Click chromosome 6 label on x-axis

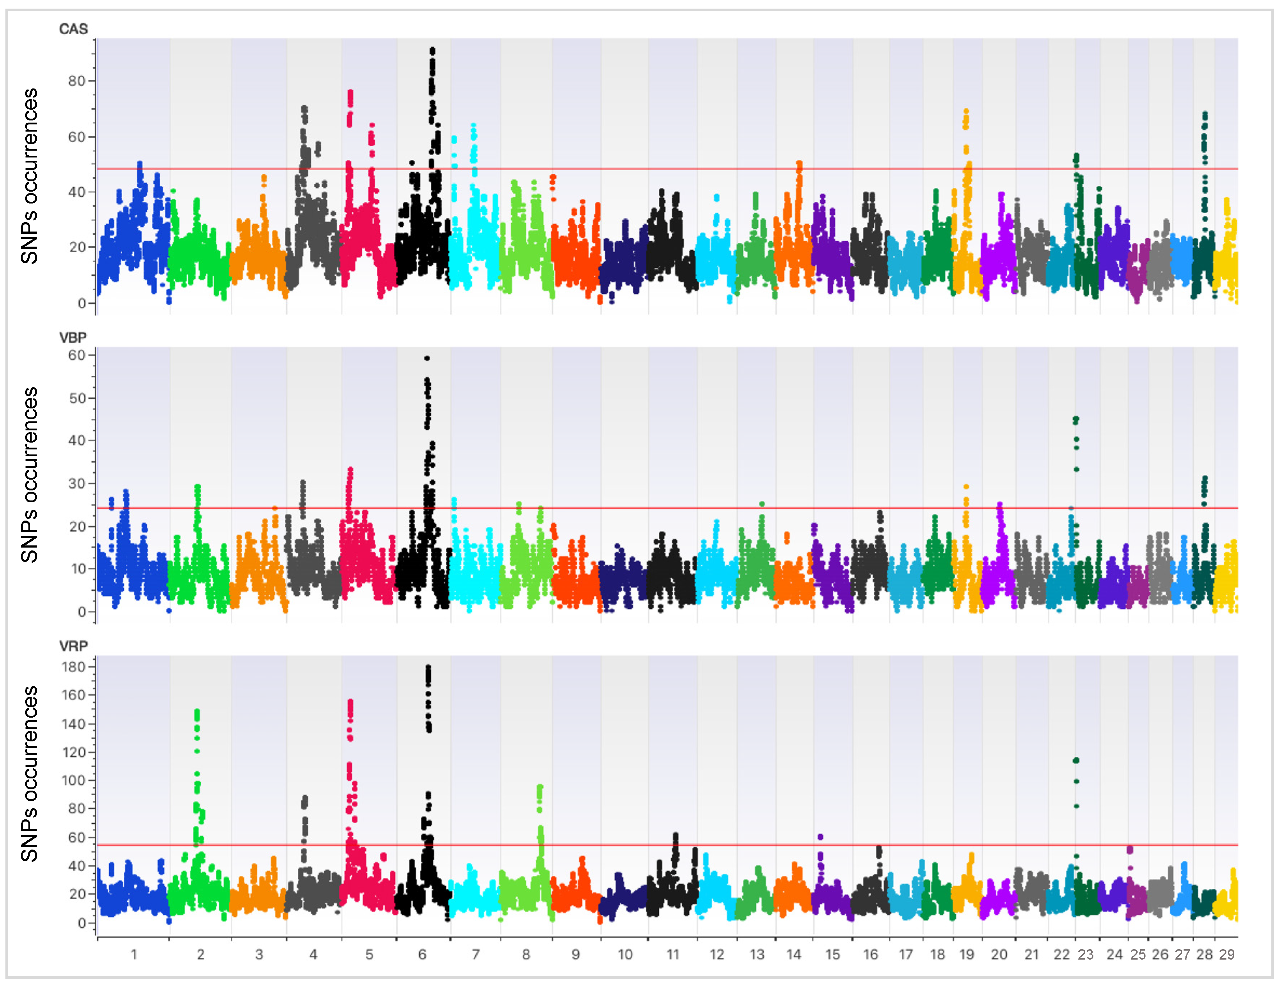(x=422, y=955)
